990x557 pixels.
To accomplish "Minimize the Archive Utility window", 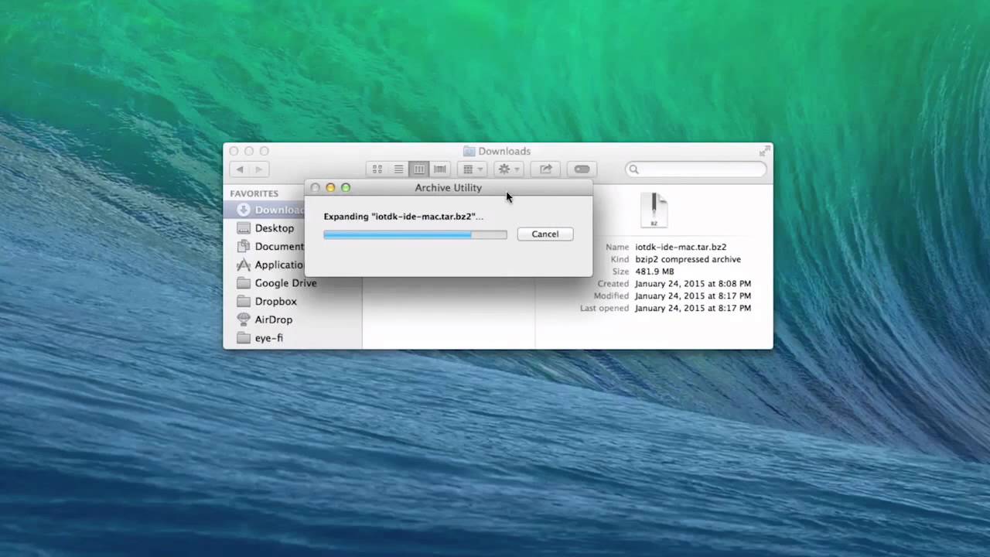I will [330, 188].
